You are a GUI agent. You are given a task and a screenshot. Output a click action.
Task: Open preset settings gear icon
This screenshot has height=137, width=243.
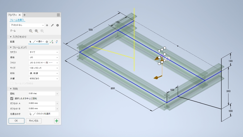pos(57,25)
